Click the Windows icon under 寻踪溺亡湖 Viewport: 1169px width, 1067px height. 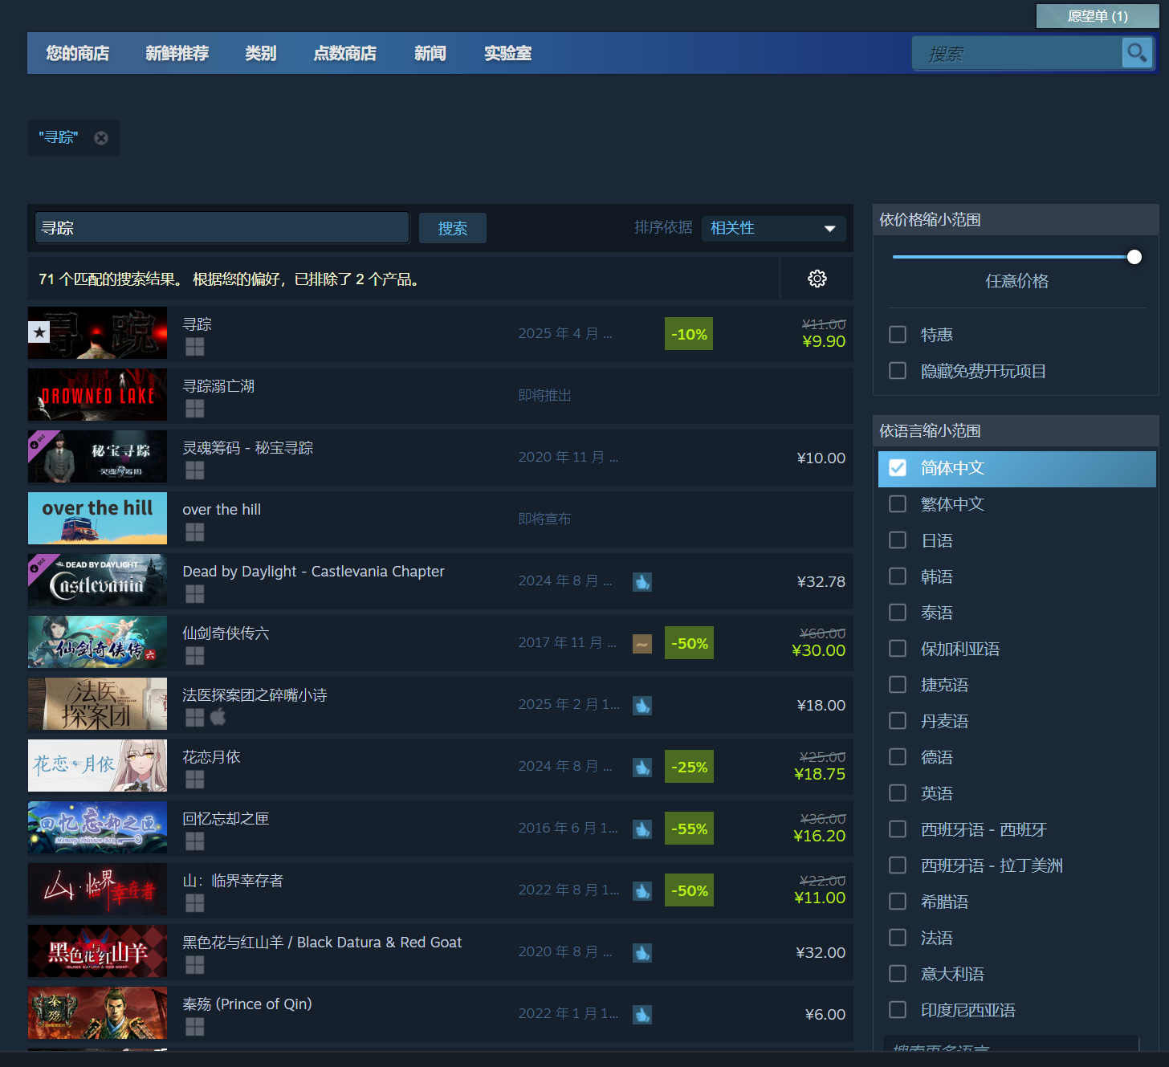[194, 409]
